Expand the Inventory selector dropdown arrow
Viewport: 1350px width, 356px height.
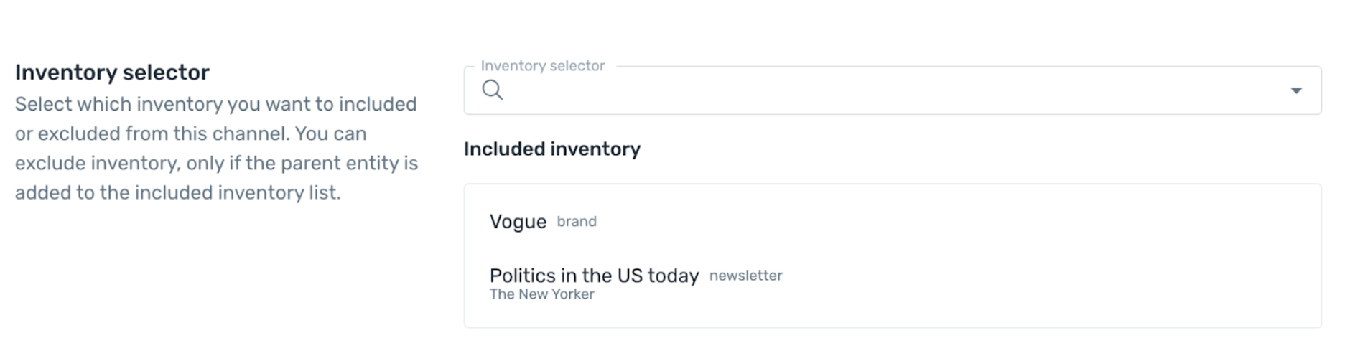coord(1296,90)
